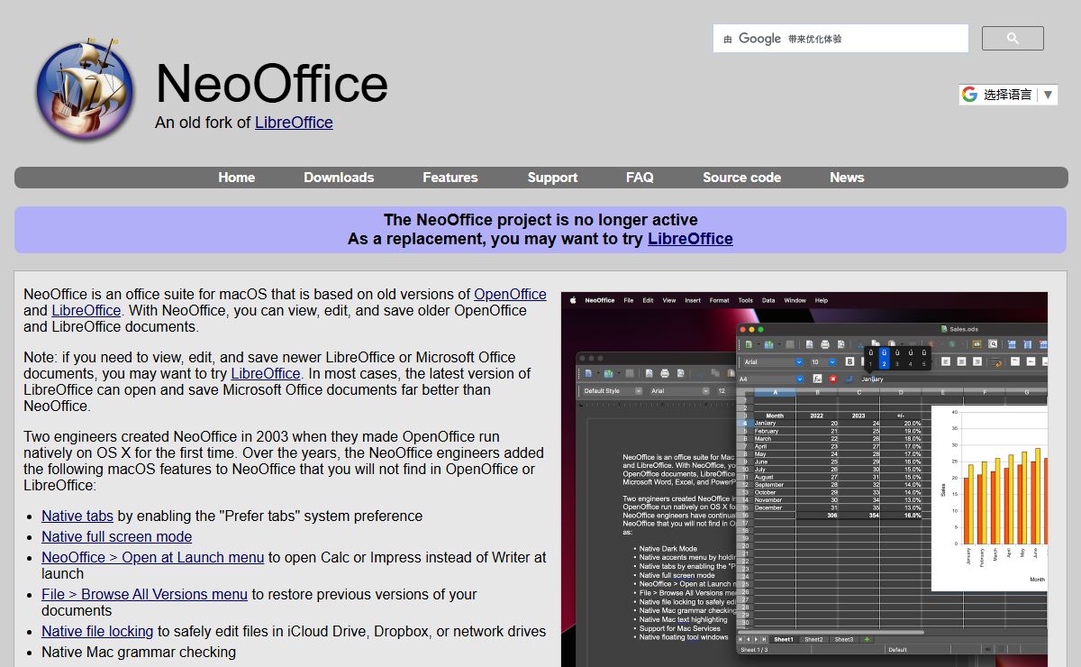Go to the Home nav item
This screenshot has height=667, width=1081.
(236, 178)
